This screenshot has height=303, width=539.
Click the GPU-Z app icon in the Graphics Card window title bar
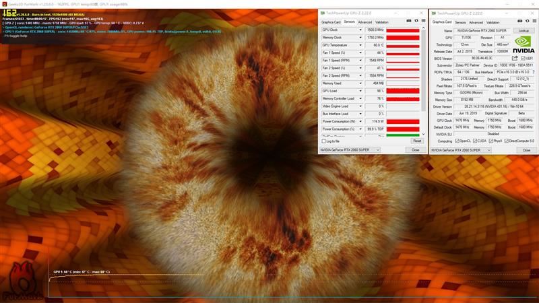pyautogui.click(x=434, y=13)
